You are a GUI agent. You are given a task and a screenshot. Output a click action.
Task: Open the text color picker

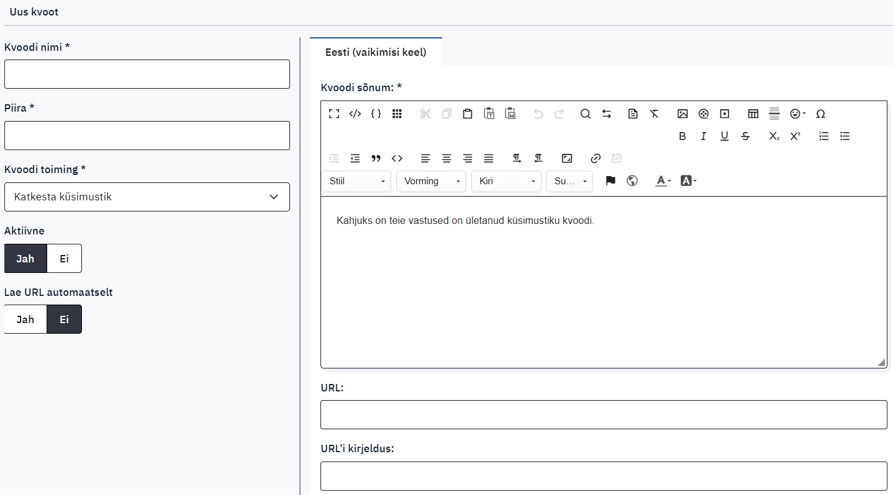pos(663,181)
